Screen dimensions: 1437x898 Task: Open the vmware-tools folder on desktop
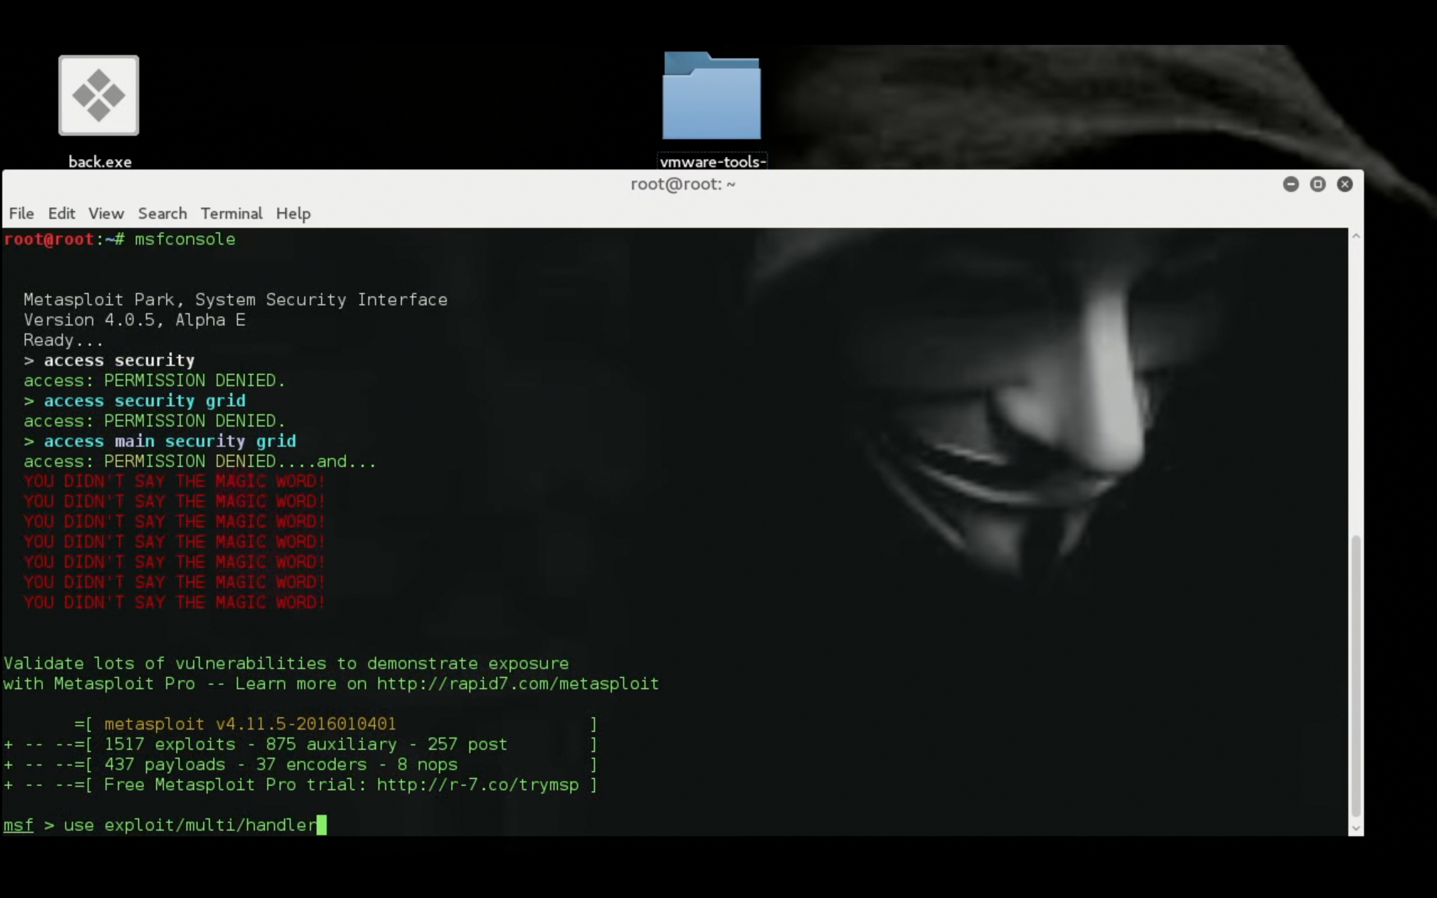coord(711,95)
